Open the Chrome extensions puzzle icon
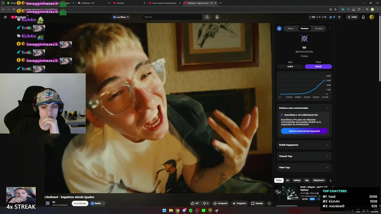This screenshot has height=214, width=381. [359, 10]
